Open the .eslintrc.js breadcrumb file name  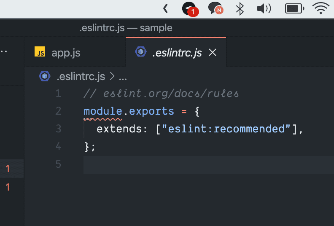(x=81, y=76)
